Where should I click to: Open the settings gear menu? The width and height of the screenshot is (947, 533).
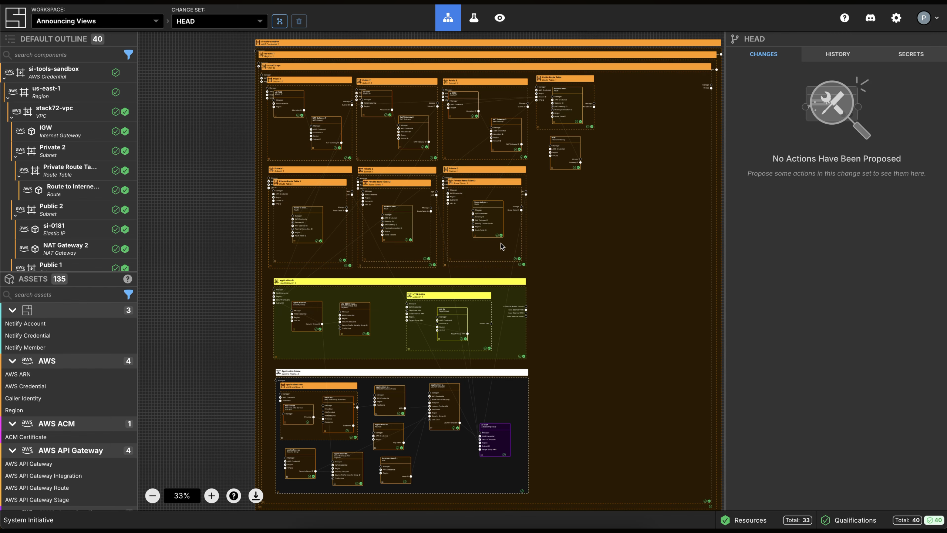896,18
